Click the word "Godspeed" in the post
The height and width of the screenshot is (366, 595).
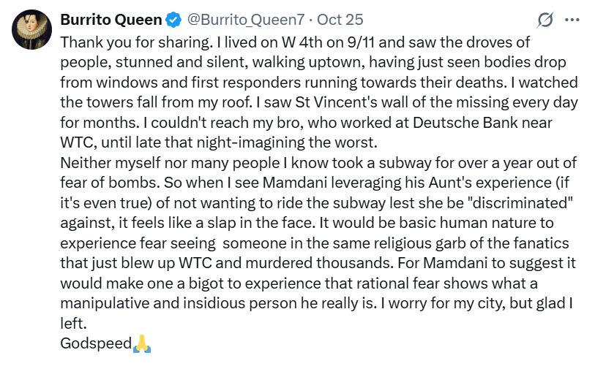(x=95, y=343)
